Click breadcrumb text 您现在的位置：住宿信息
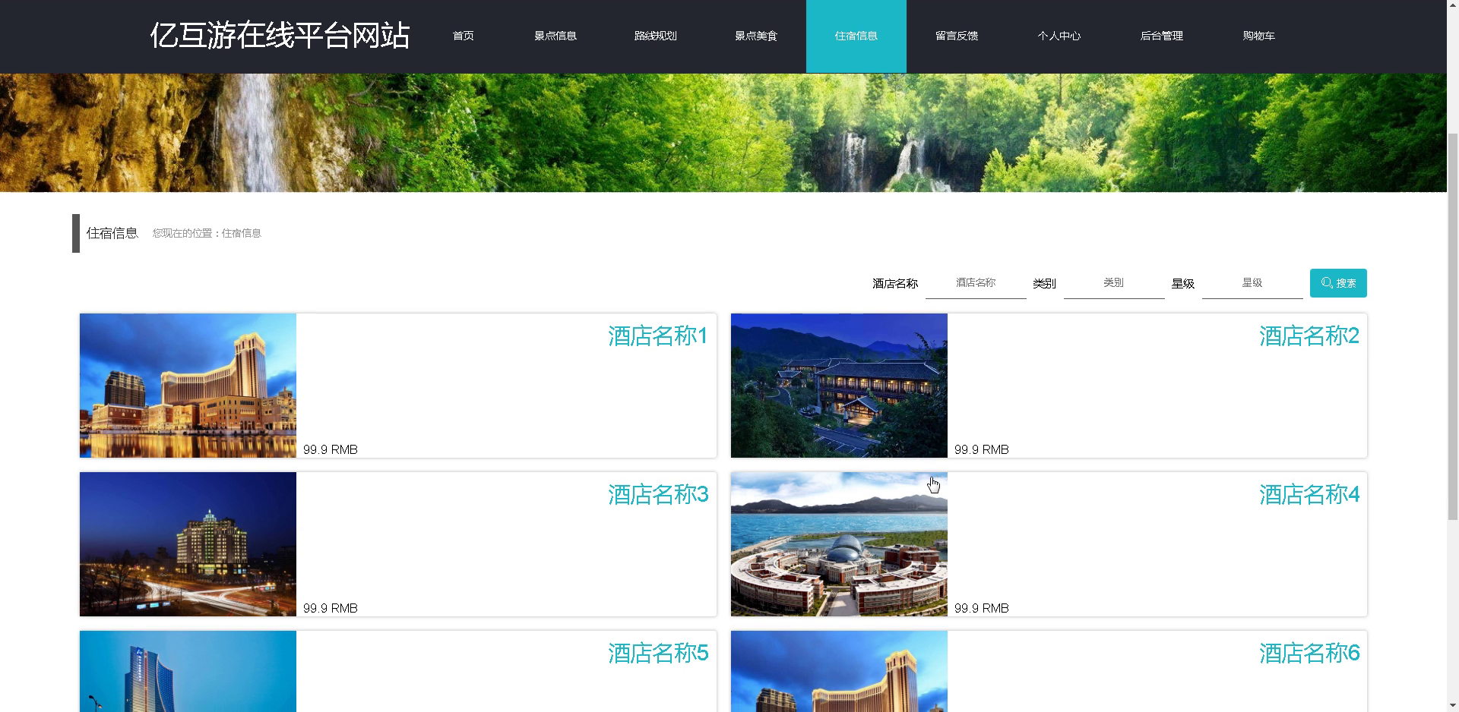This screenshot has width=1459, height=712. (207, 233)
